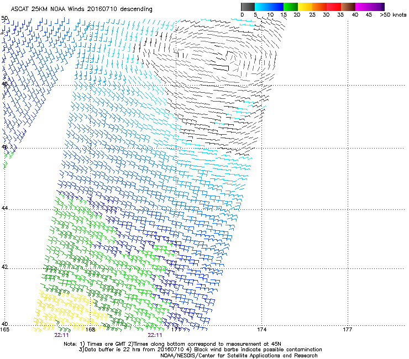Screen dimensions: 409x359
Task: Click the longitude axis label '171'
Action: [176, 330]
